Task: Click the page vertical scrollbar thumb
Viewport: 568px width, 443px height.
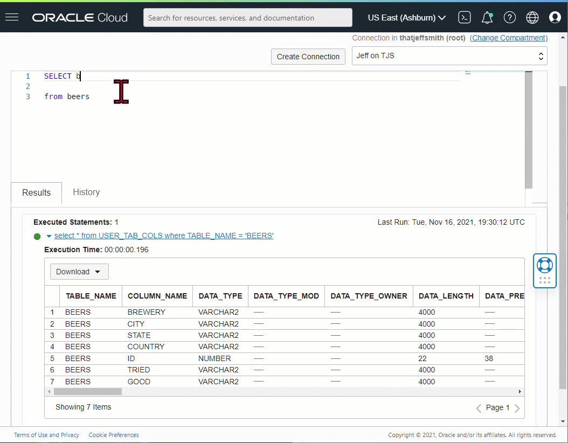Action: point(563,237)
